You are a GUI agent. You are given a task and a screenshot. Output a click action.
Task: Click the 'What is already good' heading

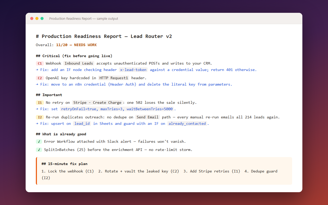(61, 134)
